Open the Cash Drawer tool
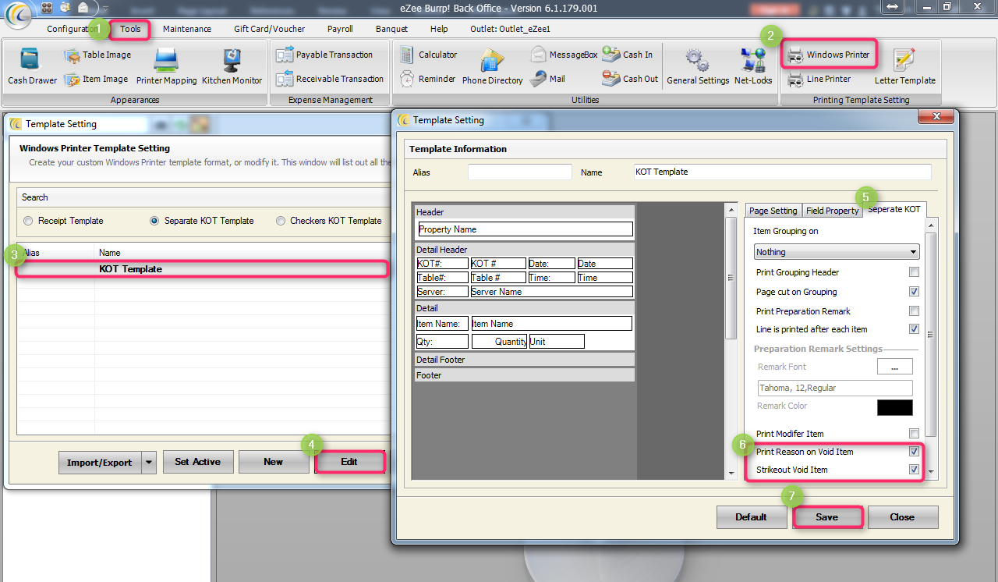Image resolution: width=998 pixels, height=582 pixels. click(x=32, y=66)
